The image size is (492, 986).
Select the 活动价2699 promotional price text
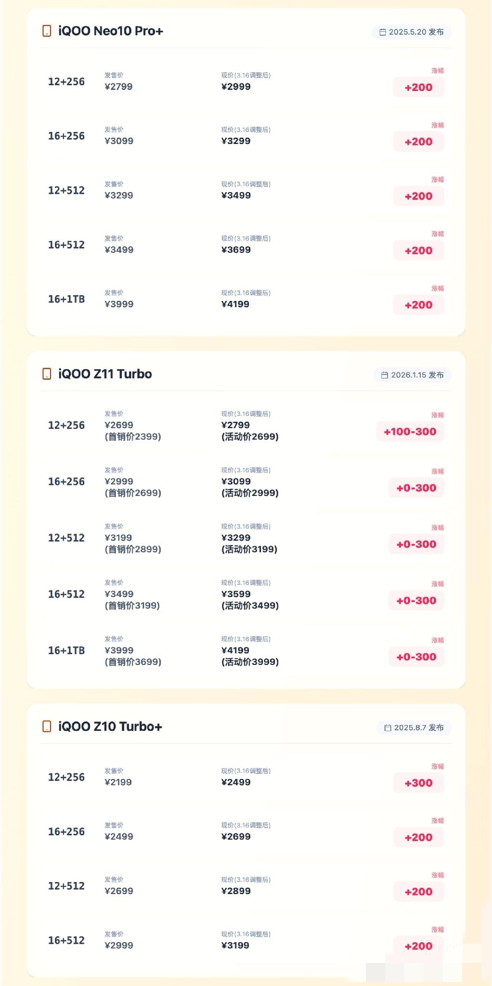[250, 437]
